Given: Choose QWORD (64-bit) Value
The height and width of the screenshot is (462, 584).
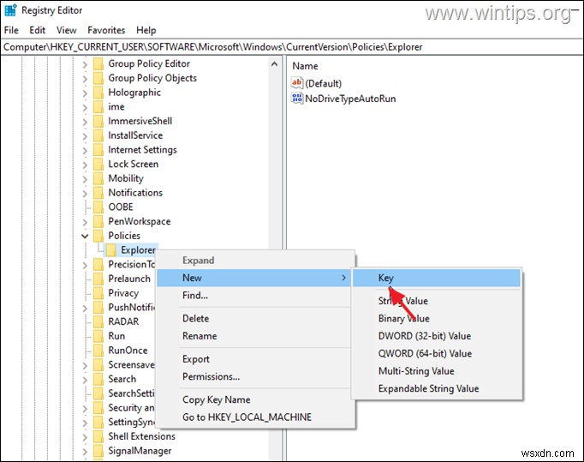Looking at the screenshot, I should pyautogui.click(x=436, y=353).
